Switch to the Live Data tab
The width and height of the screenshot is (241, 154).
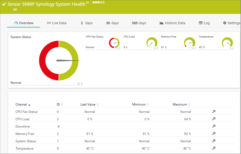[57, 23]
